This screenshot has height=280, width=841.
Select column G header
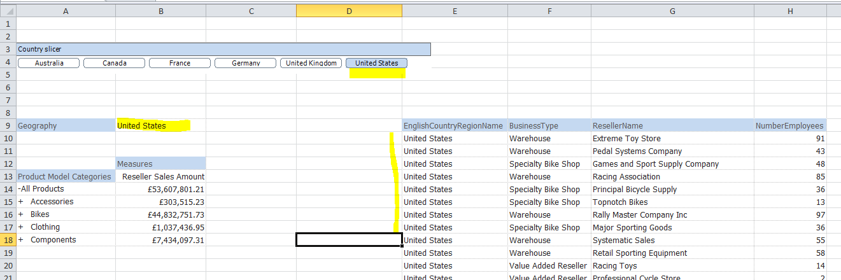click(672, 11)
